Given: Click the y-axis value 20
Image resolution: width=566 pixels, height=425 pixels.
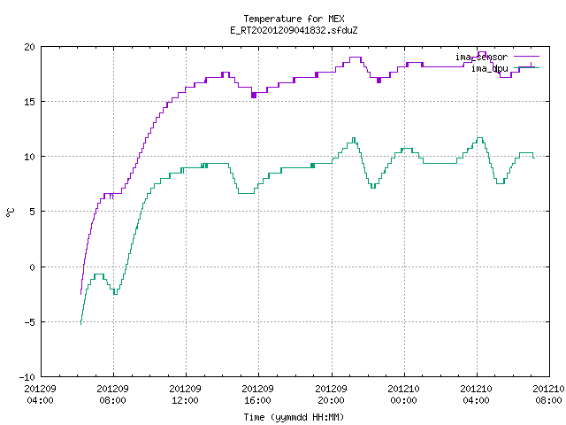Looking at the screenshot, I should click(29, 47).
